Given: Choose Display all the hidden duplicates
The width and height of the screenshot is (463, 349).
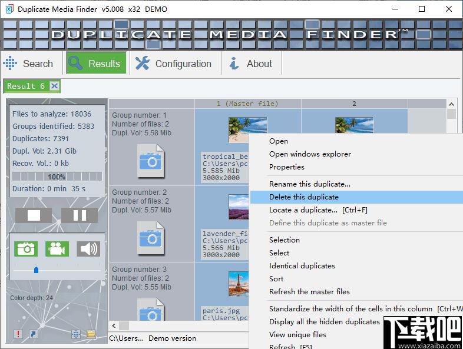Looking at the screenshot, I should click(x=324, y=322).
